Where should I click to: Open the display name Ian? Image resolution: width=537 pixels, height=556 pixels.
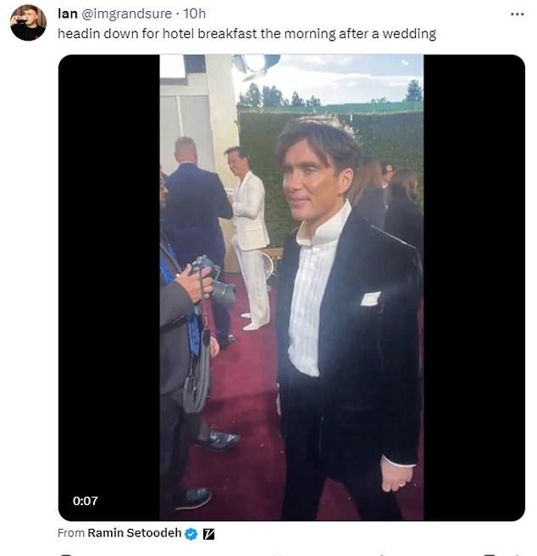pos(68,14)
